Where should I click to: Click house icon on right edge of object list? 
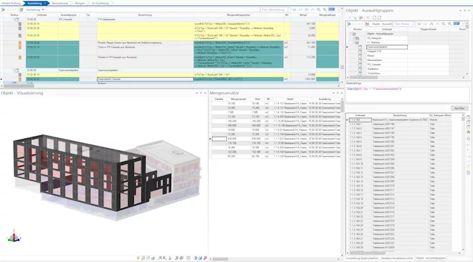click(x=469, y=138)
